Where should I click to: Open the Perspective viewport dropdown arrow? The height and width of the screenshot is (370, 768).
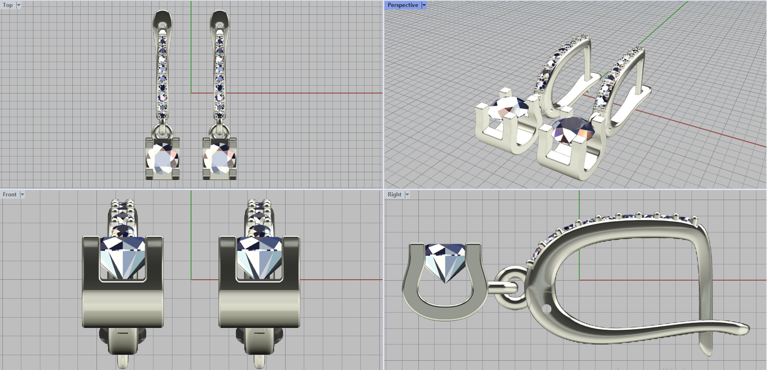click(x=424, y=5)
